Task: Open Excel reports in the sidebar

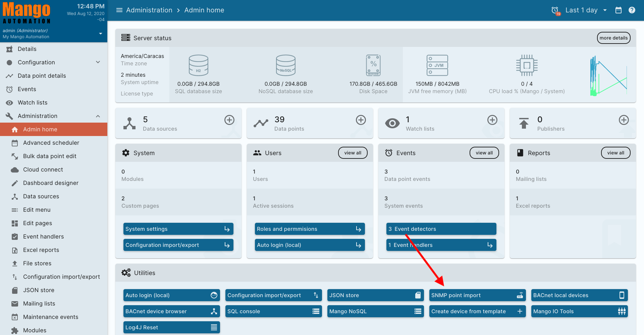Action: point(54,250)
